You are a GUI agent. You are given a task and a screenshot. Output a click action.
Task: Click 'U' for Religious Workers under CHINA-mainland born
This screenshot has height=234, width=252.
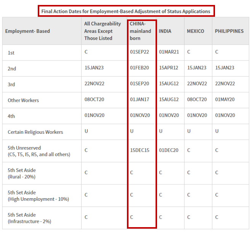tap(132, 131)
